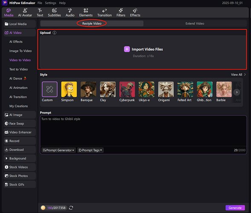Screen dimensions: 251x213
Task: Select Video to Video option
Action: pos(20,60)
